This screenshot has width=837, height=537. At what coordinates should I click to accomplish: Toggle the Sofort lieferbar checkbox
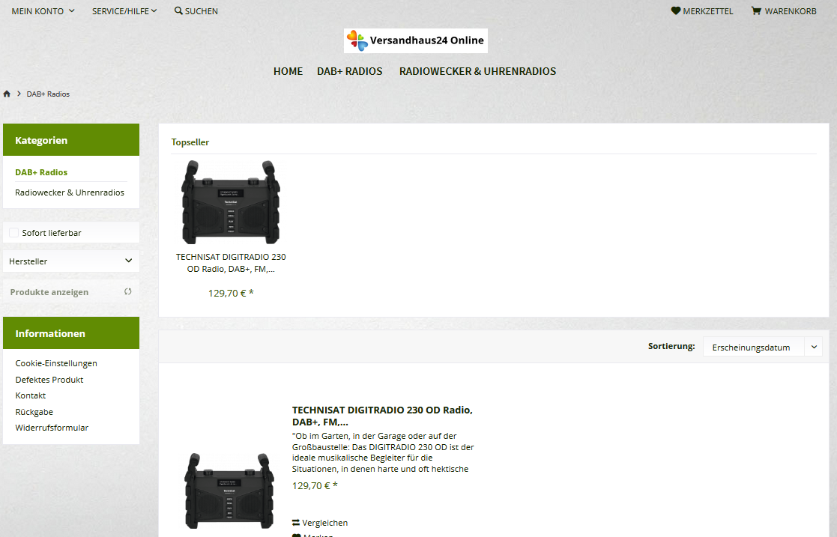click(14, 233)
